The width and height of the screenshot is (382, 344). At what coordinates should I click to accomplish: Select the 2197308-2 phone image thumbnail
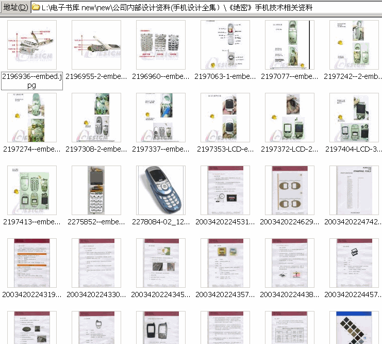click(x=96, y=118)
